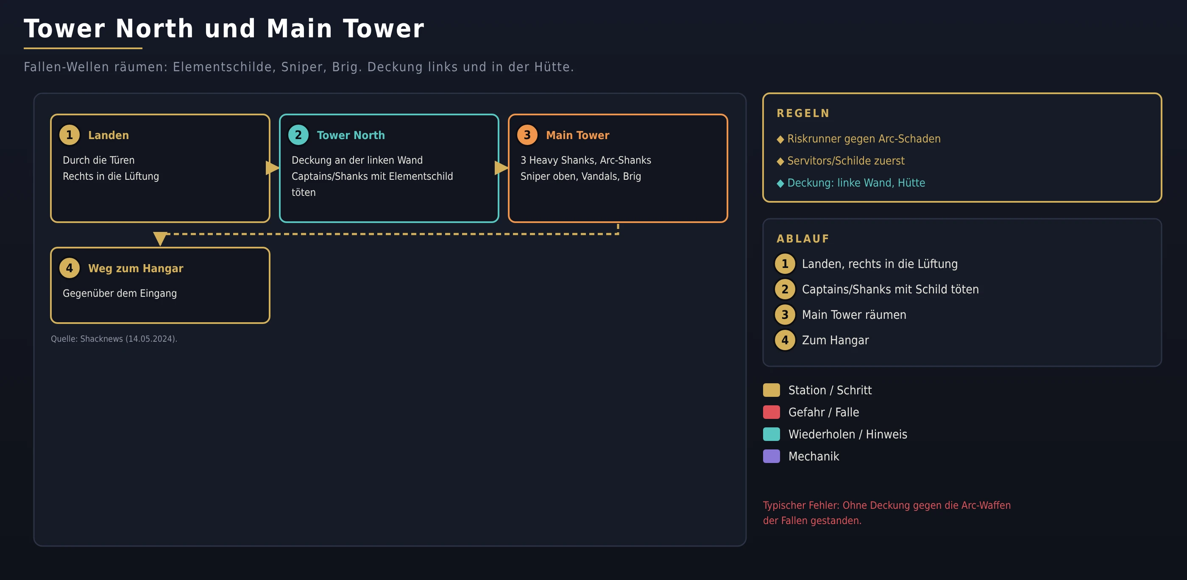The image size is (1187, 580).
Task: Click Ablauf item Captains/Shanks mit Schild töten
Action: (890, 289)
